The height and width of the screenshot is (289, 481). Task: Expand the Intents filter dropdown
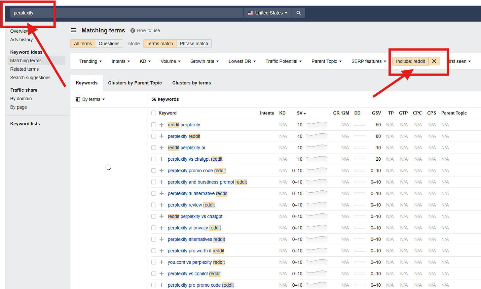[x=121, y=61]
